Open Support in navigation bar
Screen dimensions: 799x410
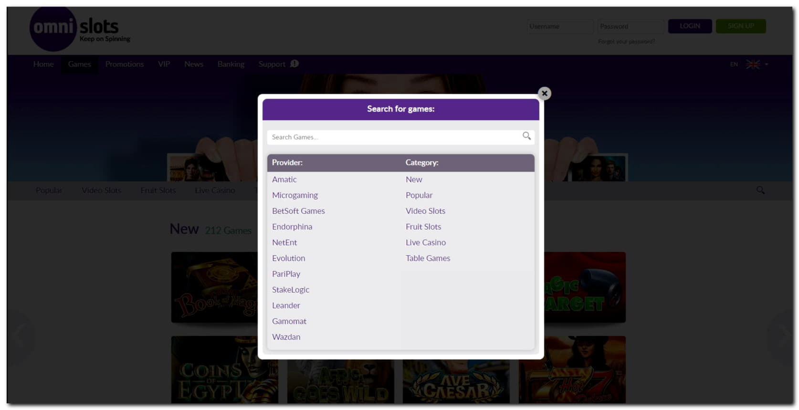click(x=272, y=64)
